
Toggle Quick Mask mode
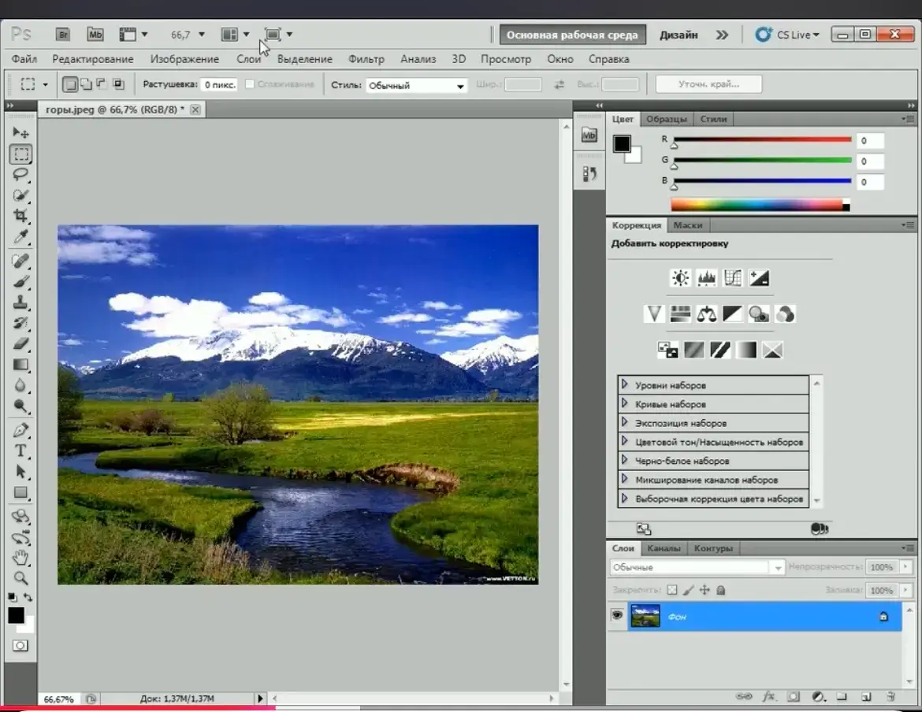[x=20, y=646]
